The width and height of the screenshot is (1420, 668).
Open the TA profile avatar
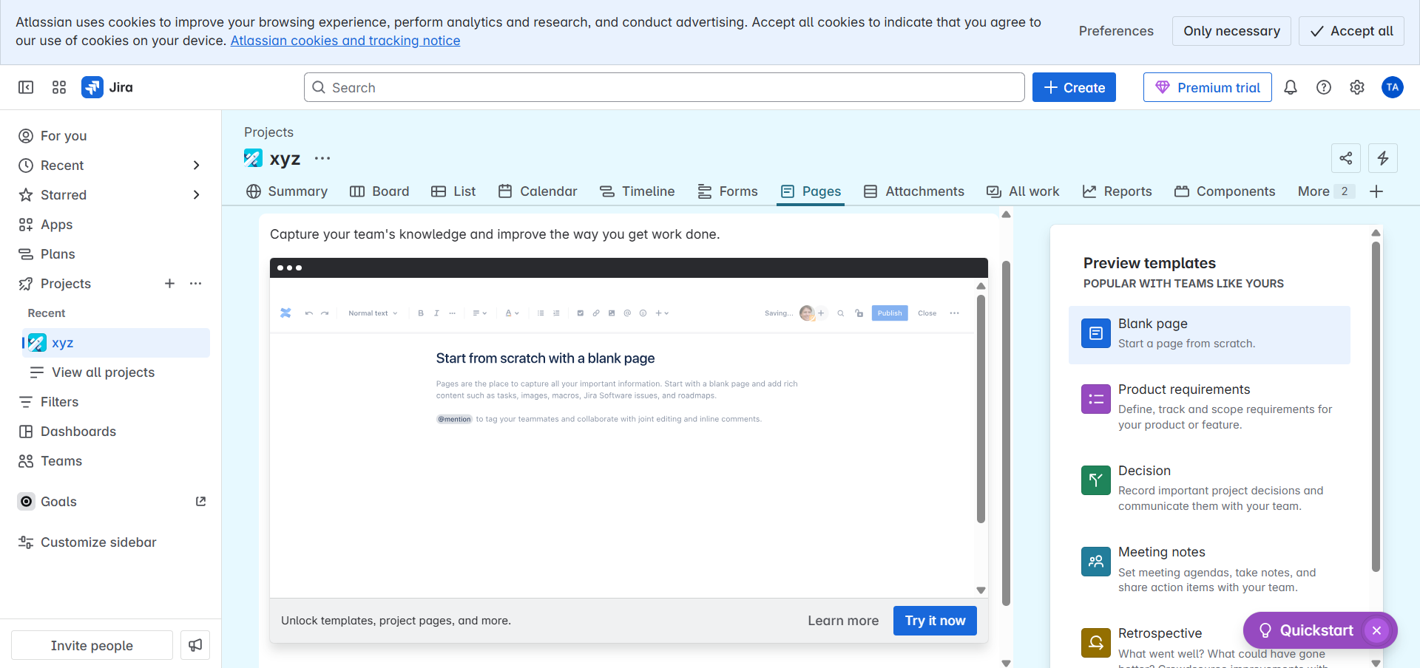pyautogui.click(x=1393, y=87)
